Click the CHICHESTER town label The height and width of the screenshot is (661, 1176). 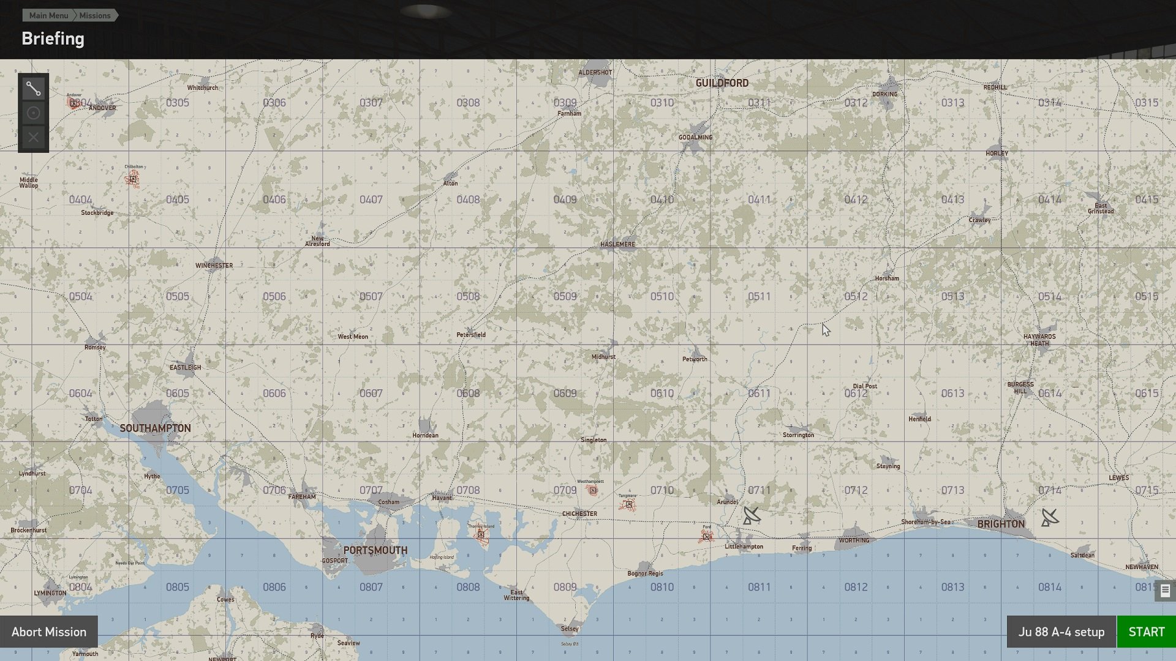(x=579, y=513)
